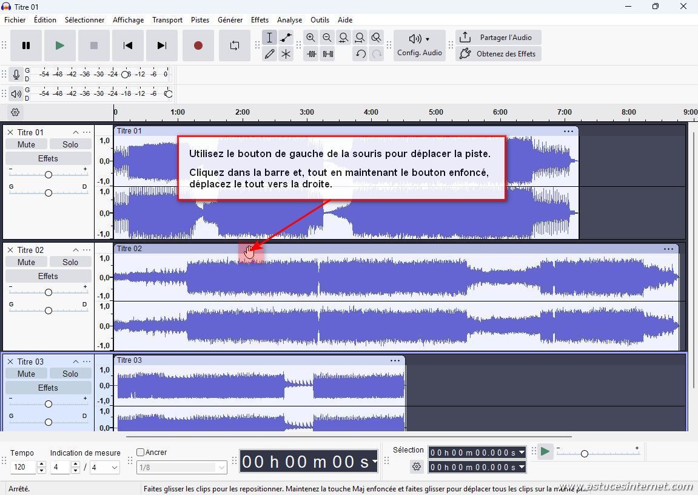
Task: Open the Pistes menu
Action: click(x=200, y=20)
